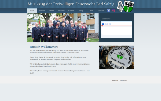Screen dimensions: 161x101
Task: Open the bass drum Freiwillige Feuerwehr photo
Action: point(117,57)
